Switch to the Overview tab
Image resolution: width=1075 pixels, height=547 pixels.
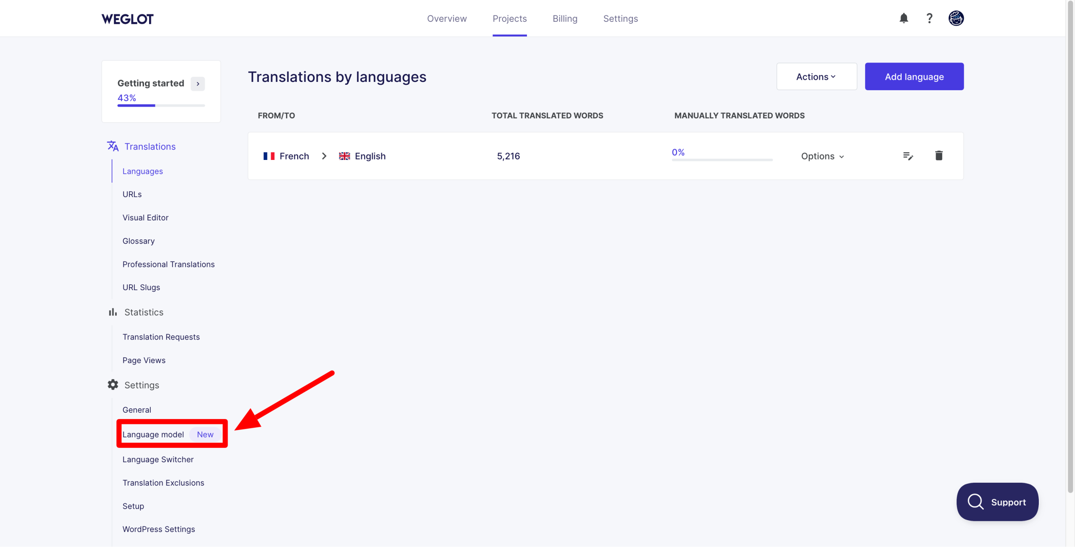pos(447,18)
